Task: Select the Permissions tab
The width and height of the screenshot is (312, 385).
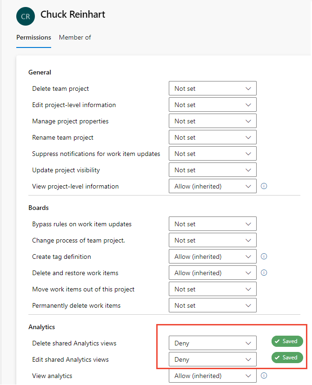Action: pyautogui.click(x=33, y=37)
